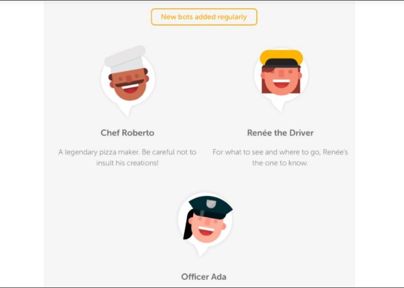The height and width of the screenshot is (288, 404).
Task: Open the Chef Roberto name heading
Action: (x=127, y=133)
